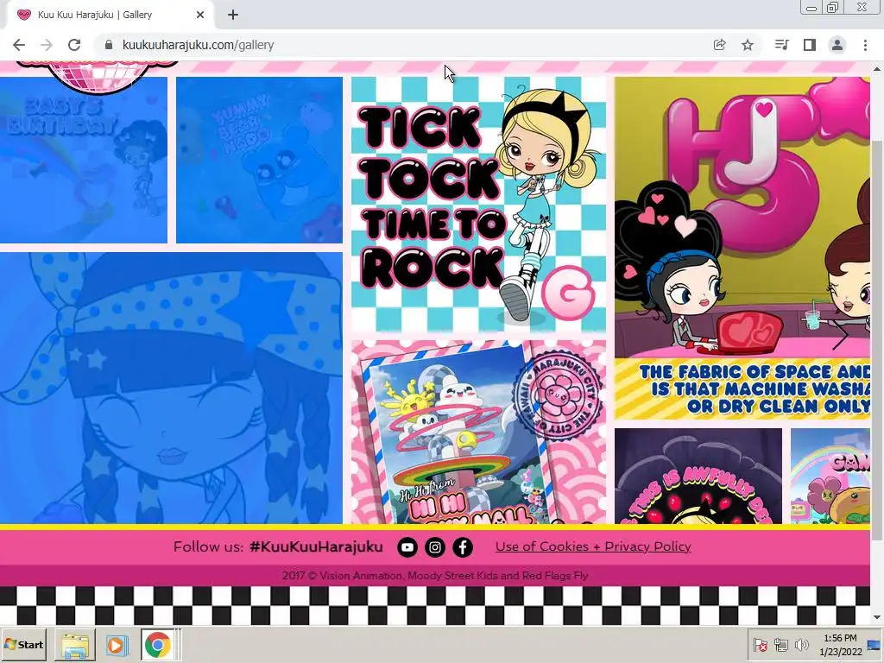Click page scrollbar up arrow
This screenshot has width=884, height=663.
tap(877, 69)
